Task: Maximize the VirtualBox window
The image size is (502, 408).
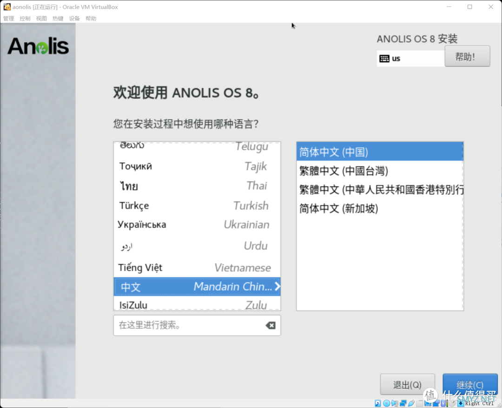Action: coord(469,7)
